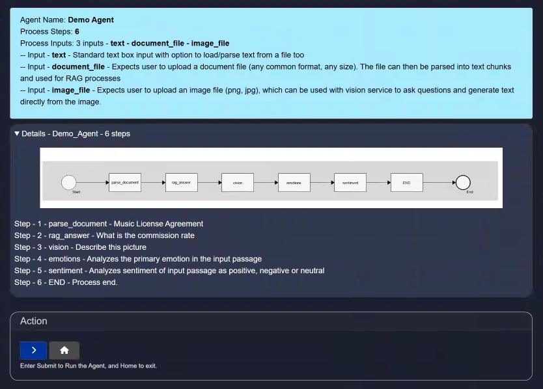
Task: Select the parse_document node in the diagram
Action: (125, 183)
